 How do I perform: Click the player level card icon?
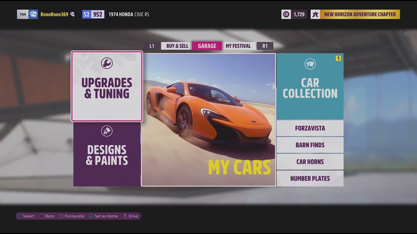[33, 14]
